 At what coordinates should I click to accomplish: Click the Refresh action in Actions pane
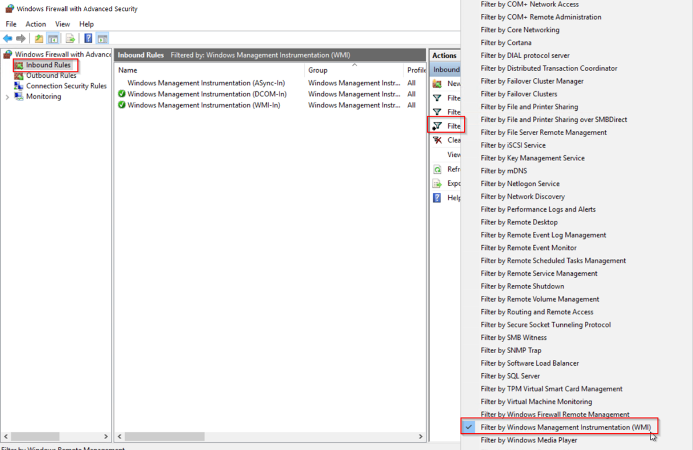point(454,170)
